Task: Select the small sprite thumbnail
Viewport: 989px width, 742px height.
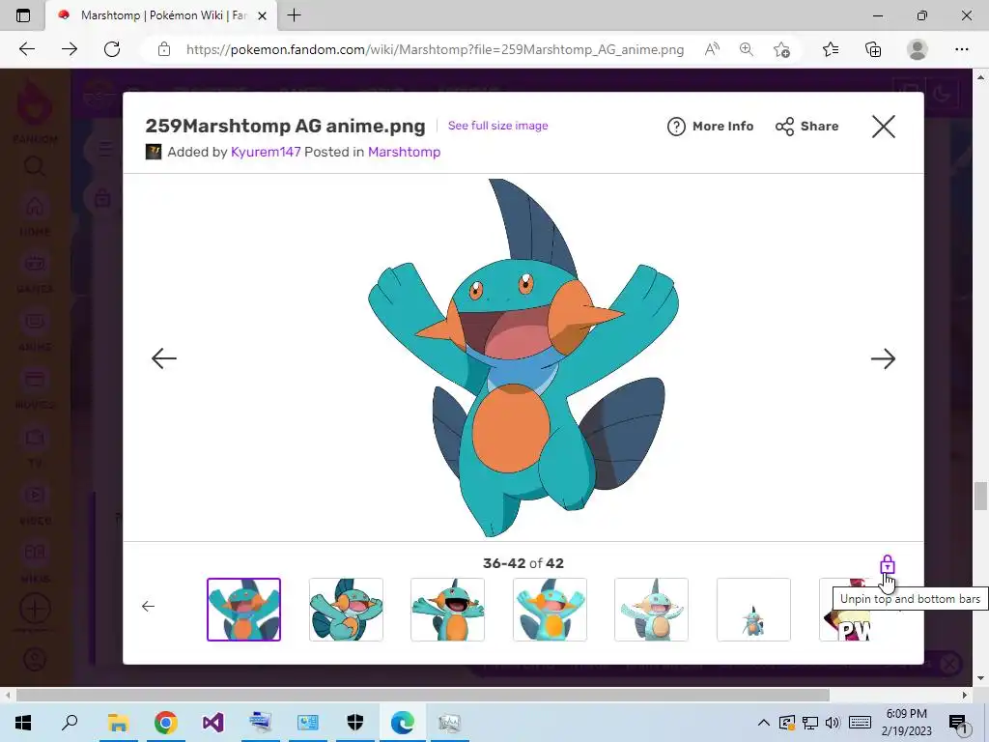Action: tap(753, 610)
